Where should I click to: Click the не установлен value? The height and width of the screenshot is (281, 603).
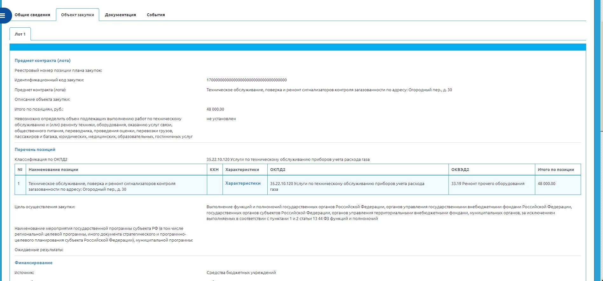click(221, 119)
